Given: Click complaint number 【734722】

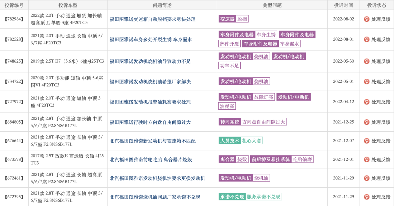Looking at the screenshot, I should point(14,81).
